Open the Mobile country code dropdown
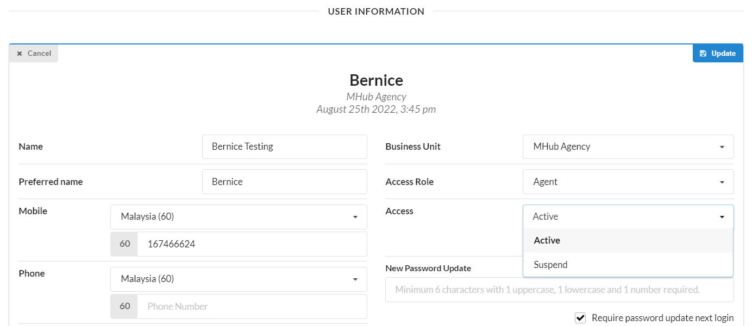 (x=239, y=216)
